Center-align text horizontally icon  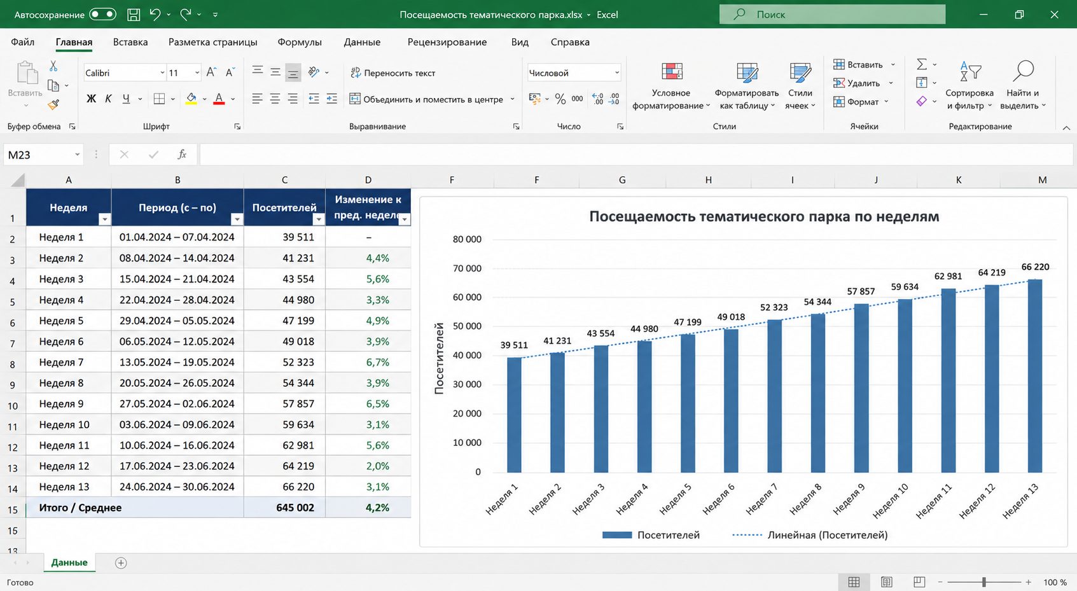click(x=275, y=99)
